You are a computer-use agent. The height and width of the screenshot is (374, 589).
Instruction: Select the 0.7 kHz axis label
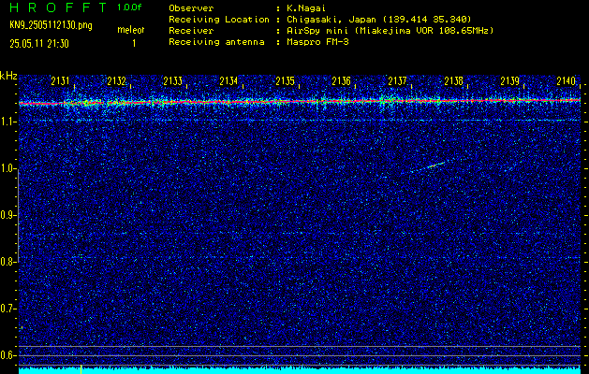pos(8,309)
